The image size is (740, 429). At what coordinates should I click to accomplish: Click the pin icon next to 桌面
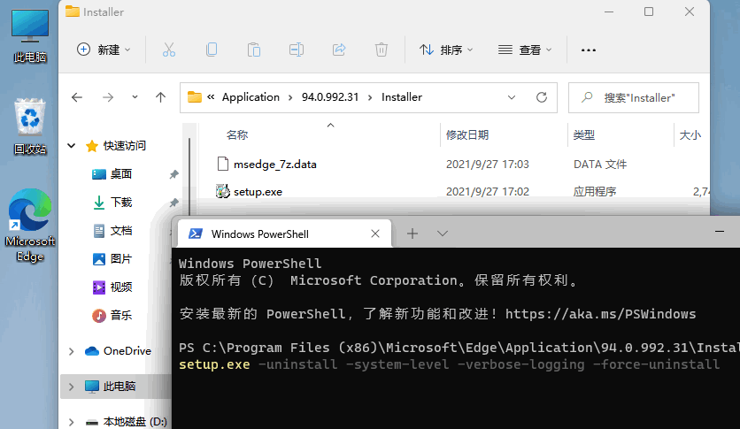pyautogui.click(x=173, y=174)
